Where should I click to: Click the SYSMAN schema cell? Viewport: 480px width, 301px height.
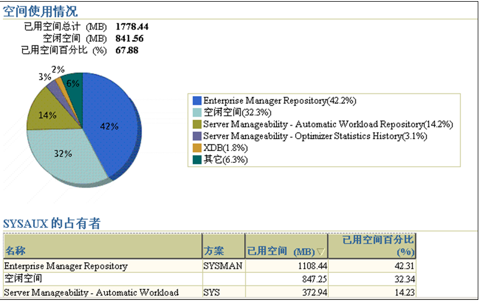223,266
